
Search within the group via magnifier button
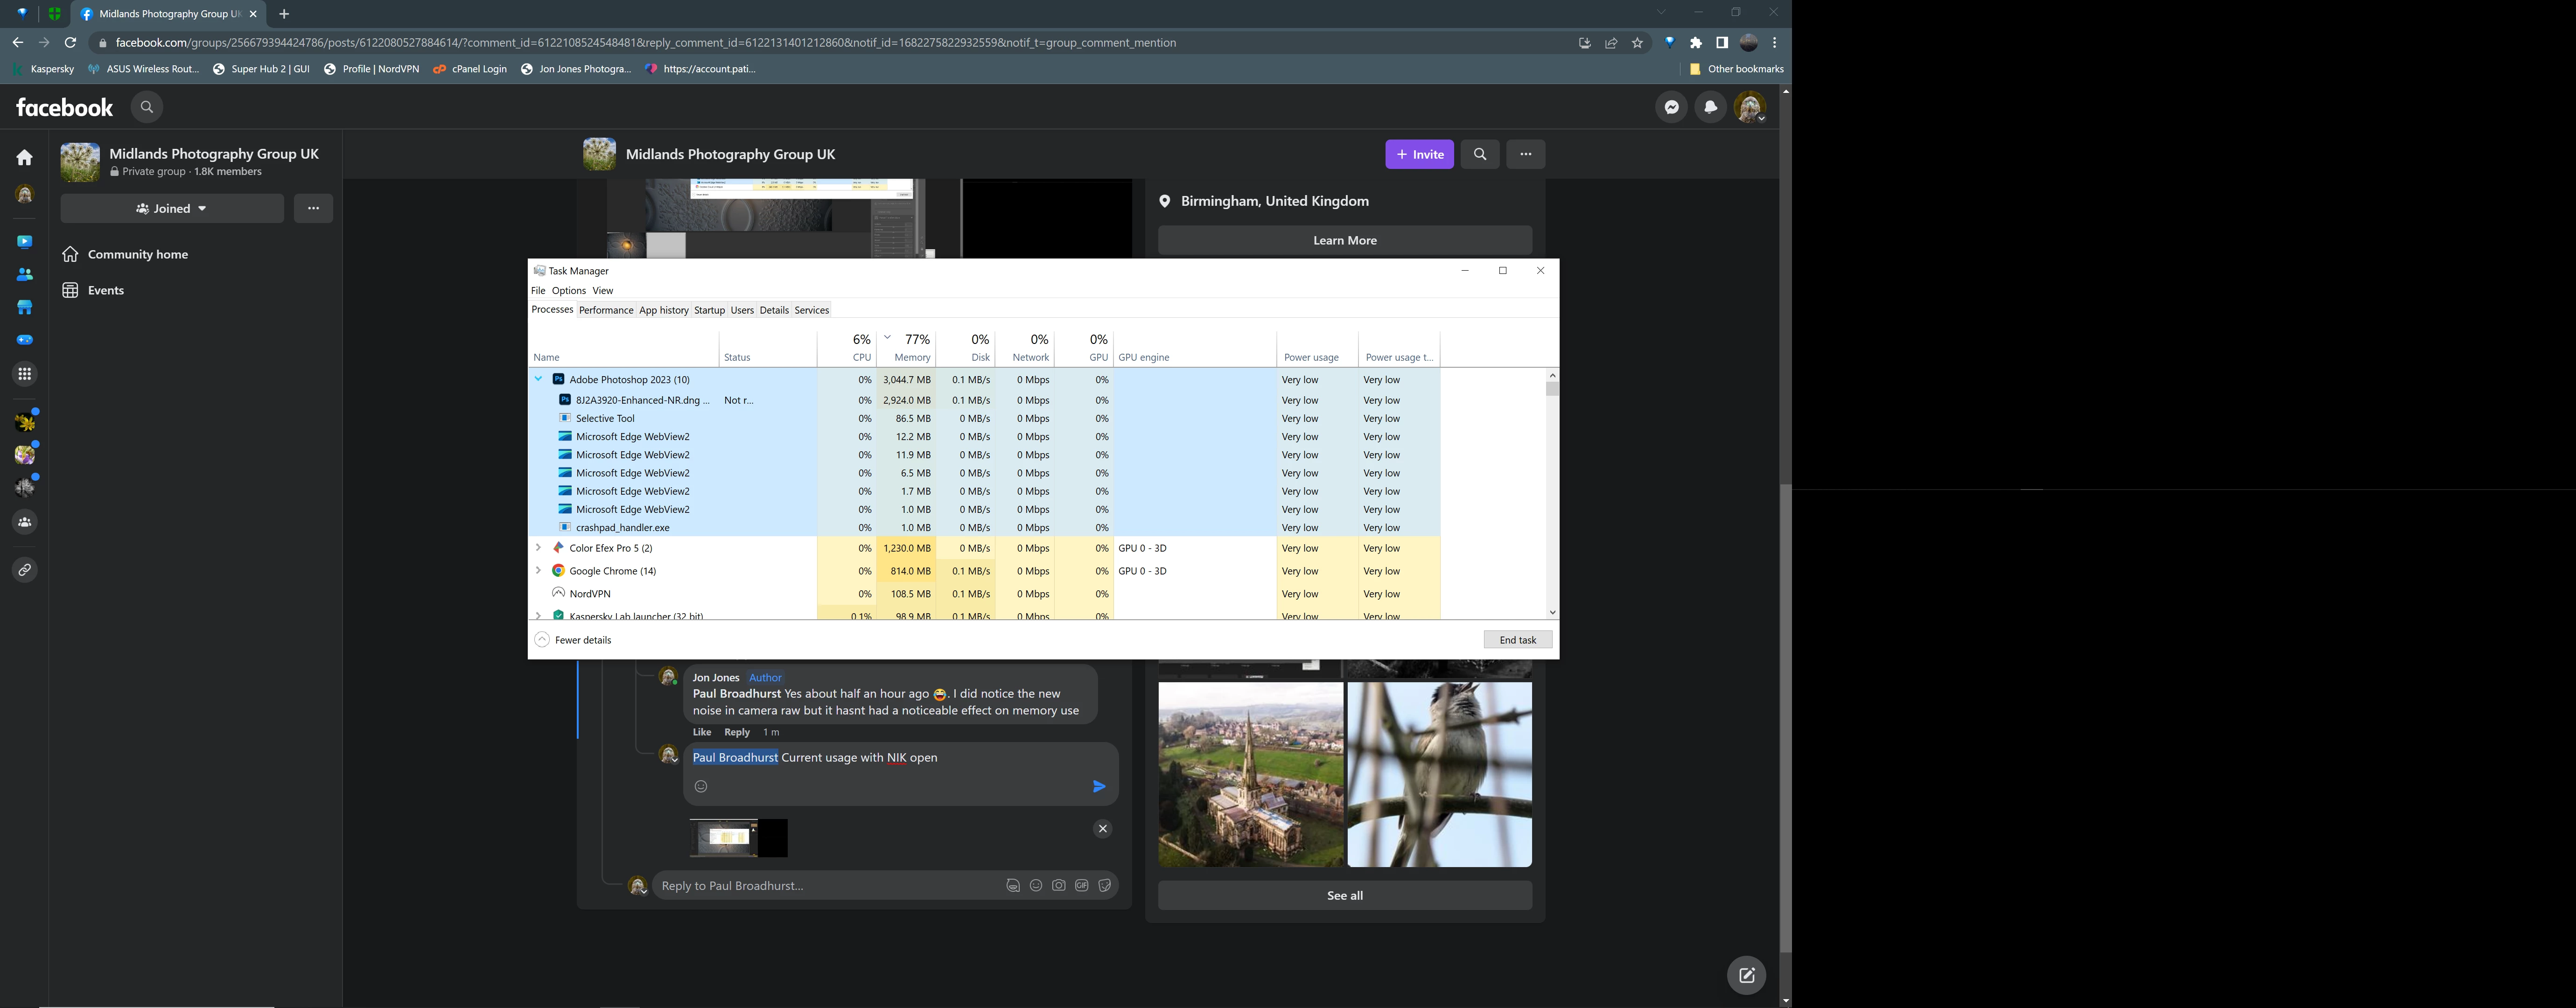click(x=1480, y=154)
